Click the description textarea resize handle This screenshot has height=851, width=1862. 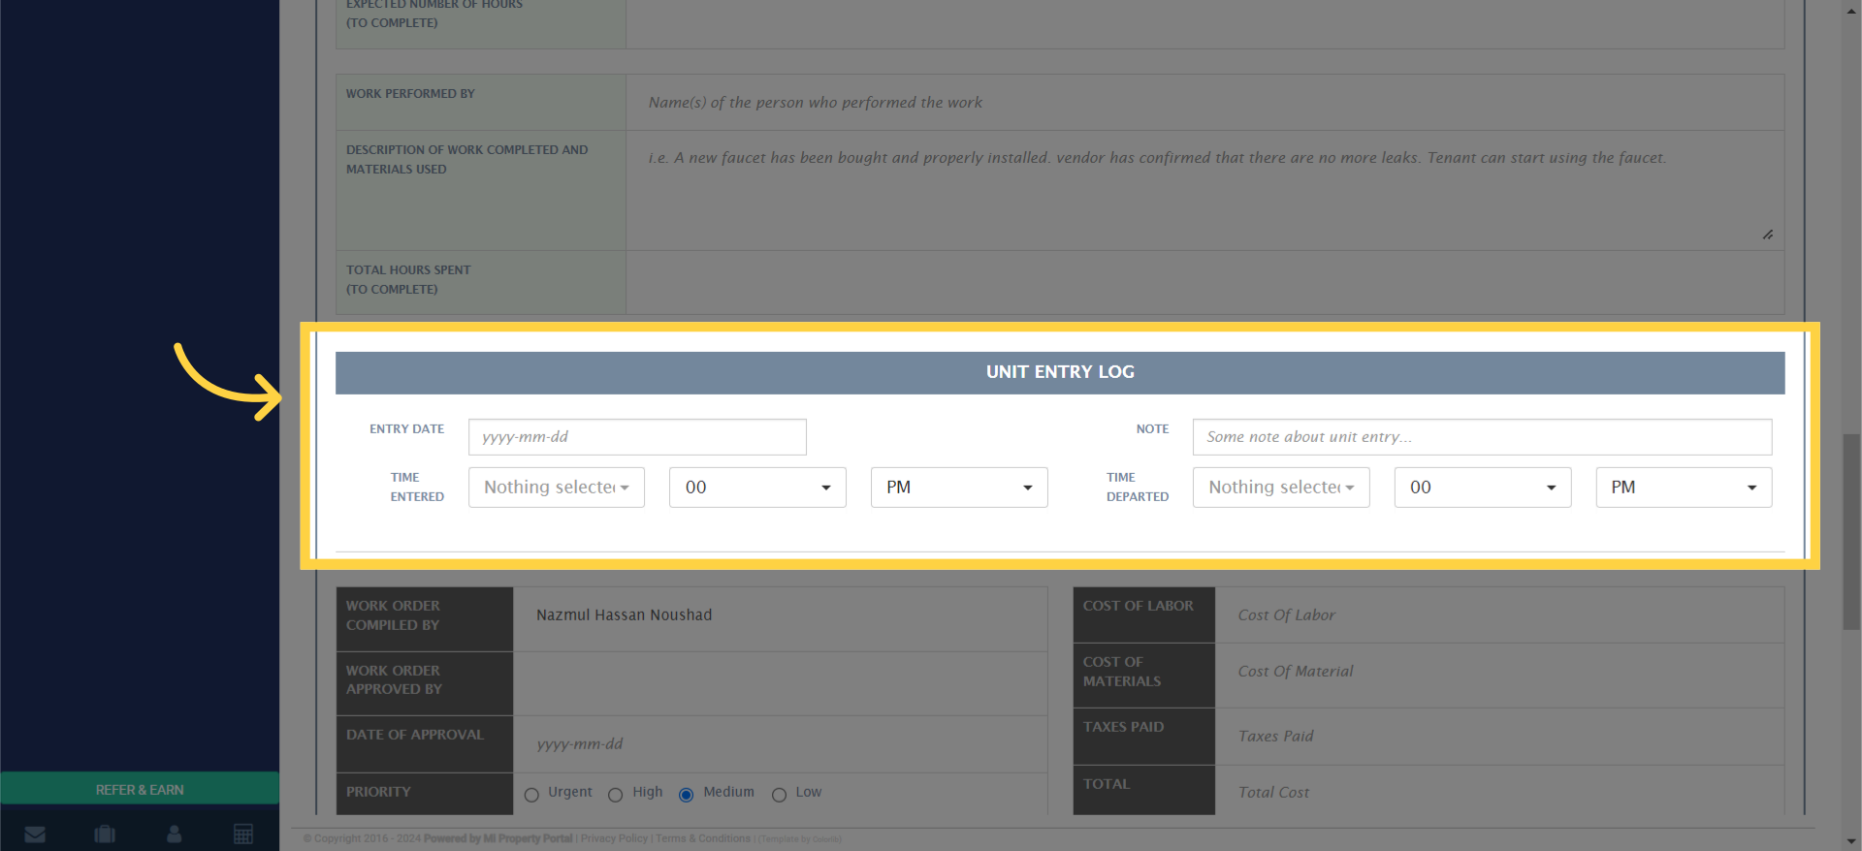(x=1768, y=235)
